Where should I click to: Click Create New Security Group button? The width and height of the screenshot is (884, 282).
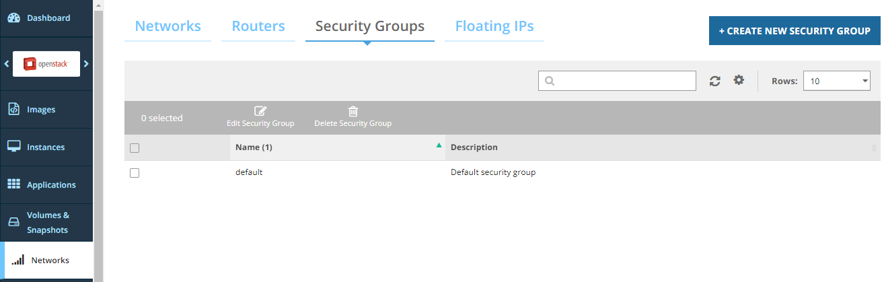coord(795,31)
